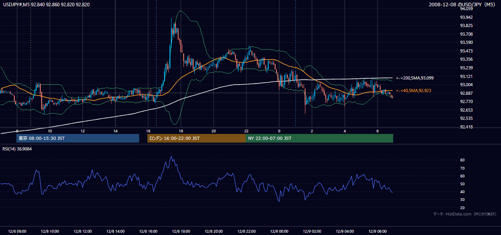Click the 12/8 10:00 time label
Image resolution: width=501 pixels, height=235 pixels.
pyautogui.click(x=50, y=231)
